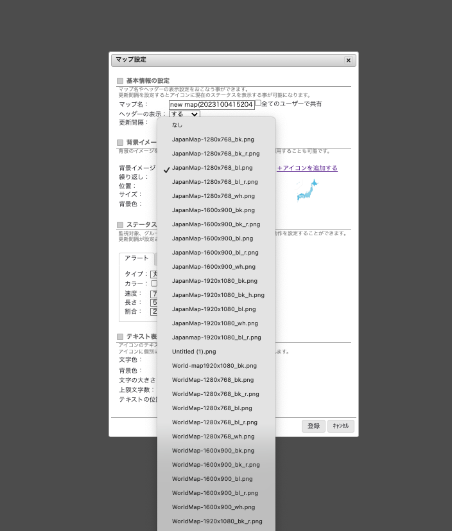The image size is (452, 531).
Task: Choose WorldMap-1600x900_bl_r.png image
Action: pos(216,493)
